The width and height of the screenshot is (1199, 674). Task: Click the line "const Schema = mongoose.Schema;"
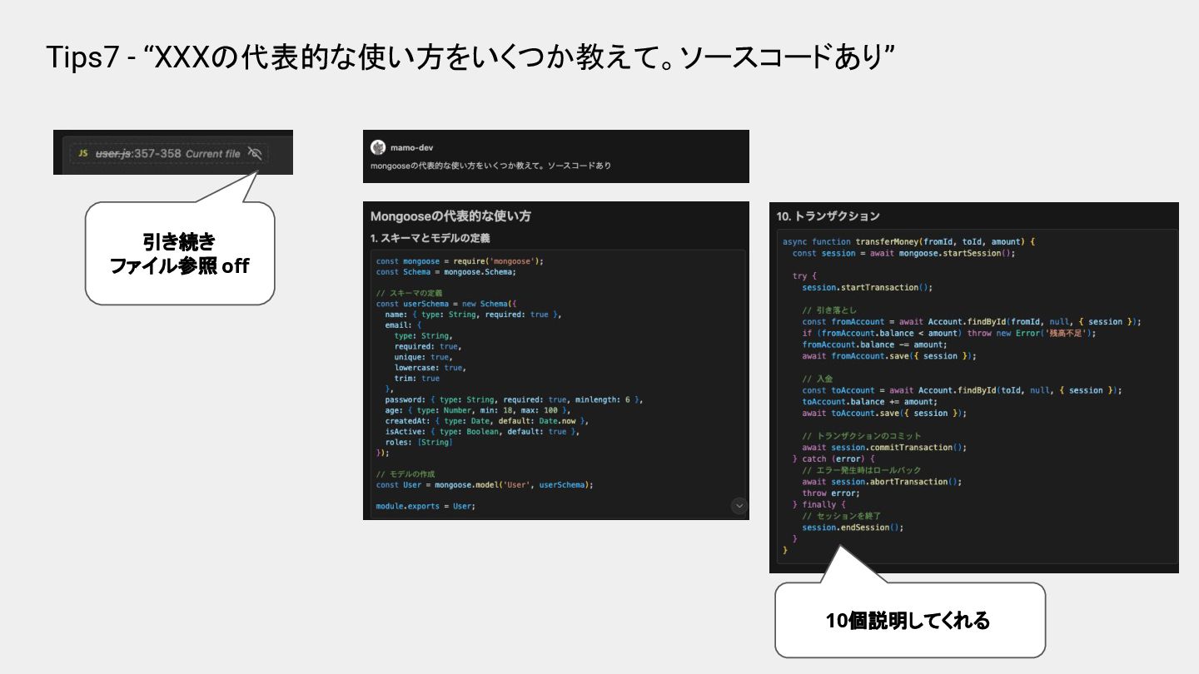[x=445, y=271]
